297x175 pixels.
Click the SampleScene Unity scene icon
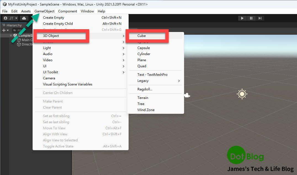15,35
